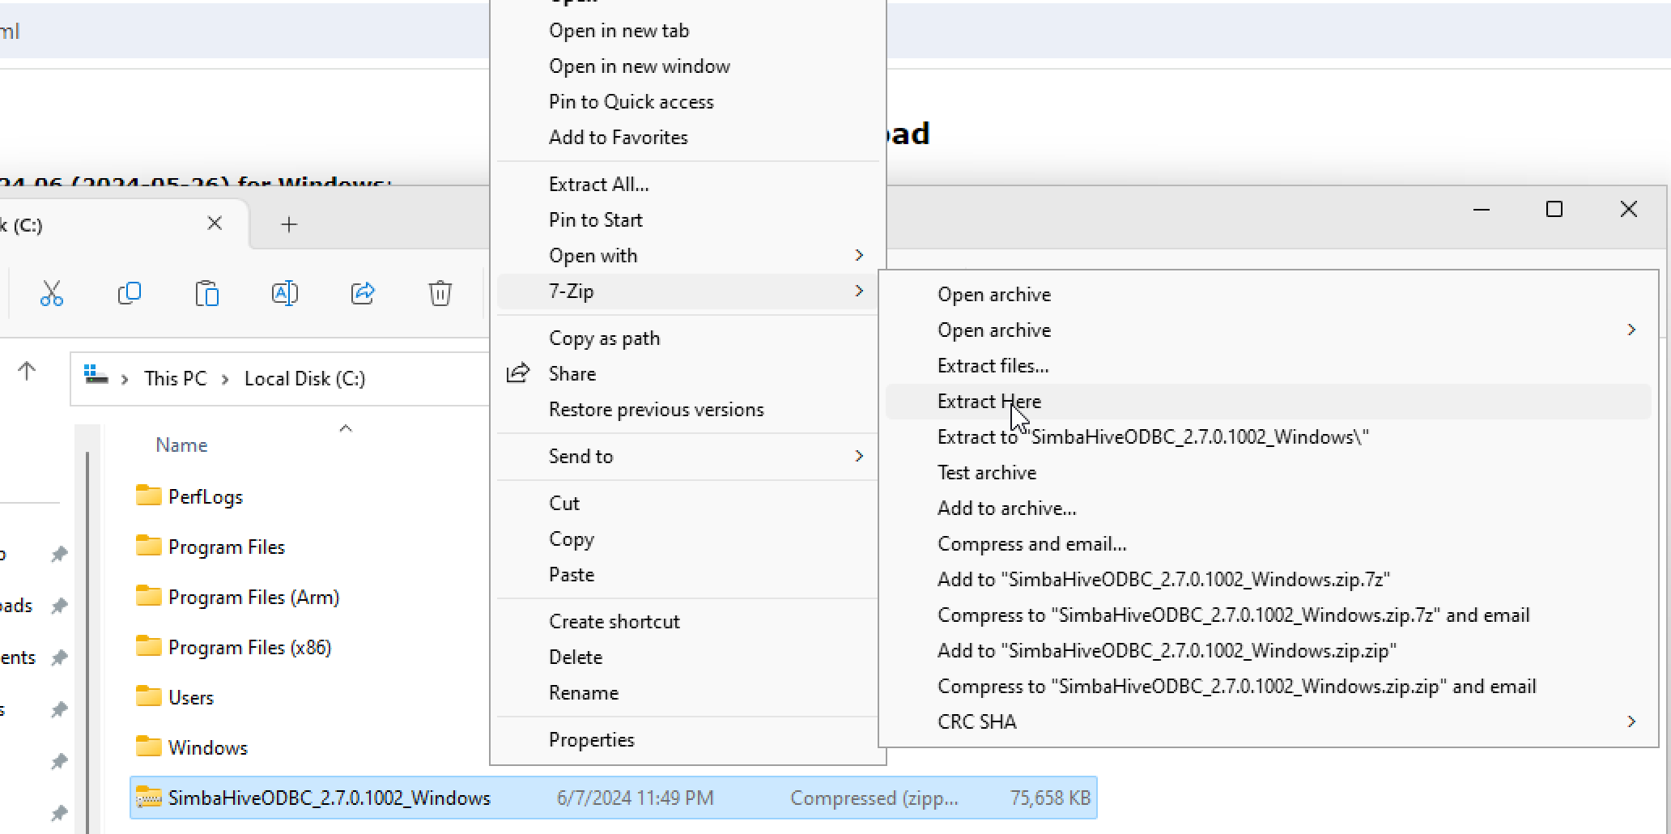Screen dimensions: 1671x834
Task: Click the zipped folder icon of SimbaHiveODBC
Action: click(148, 798)
